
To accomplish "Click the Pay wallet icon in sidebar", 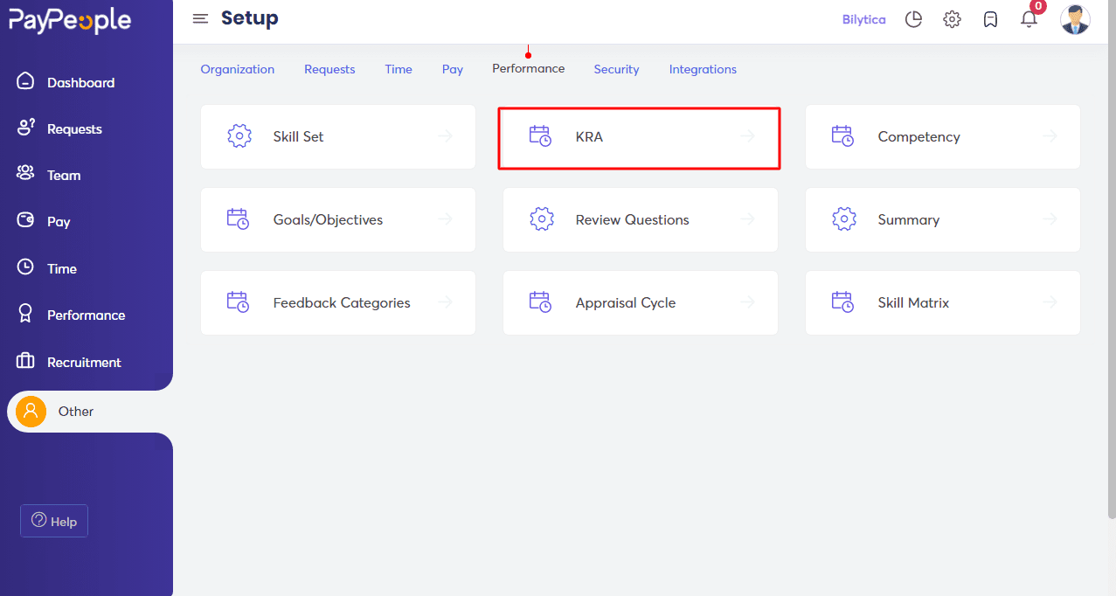I will pos(26,220).
